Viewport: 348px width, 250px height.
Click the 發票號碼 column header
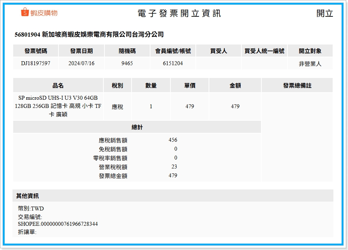[x=36, y=51]
